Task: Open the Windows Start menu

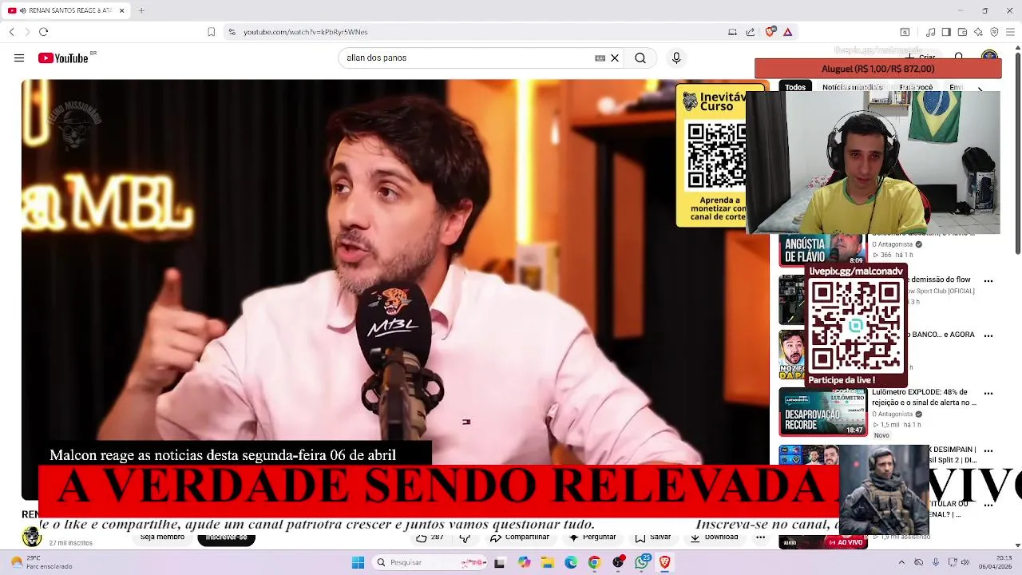Action: click(358, 562)
